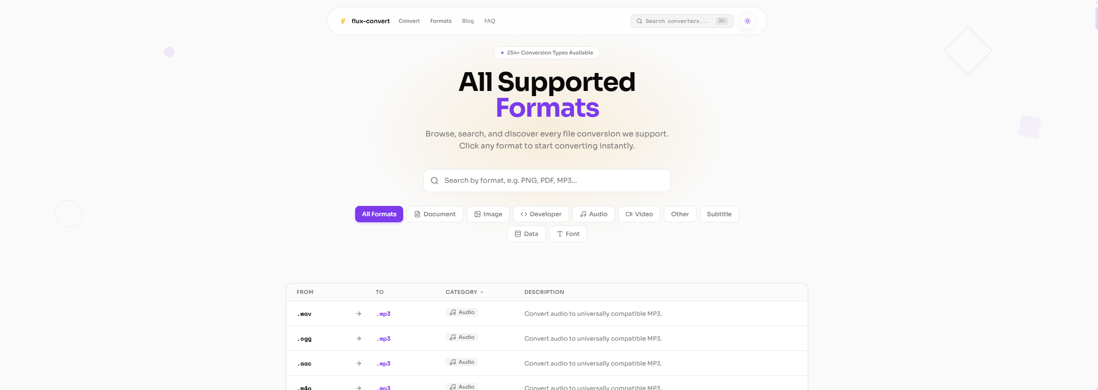Image resolution: width=1098 pixels, height=390 pixels.
Task: Click the .mp3 link in the .ogg row
Action: [383, 339]
